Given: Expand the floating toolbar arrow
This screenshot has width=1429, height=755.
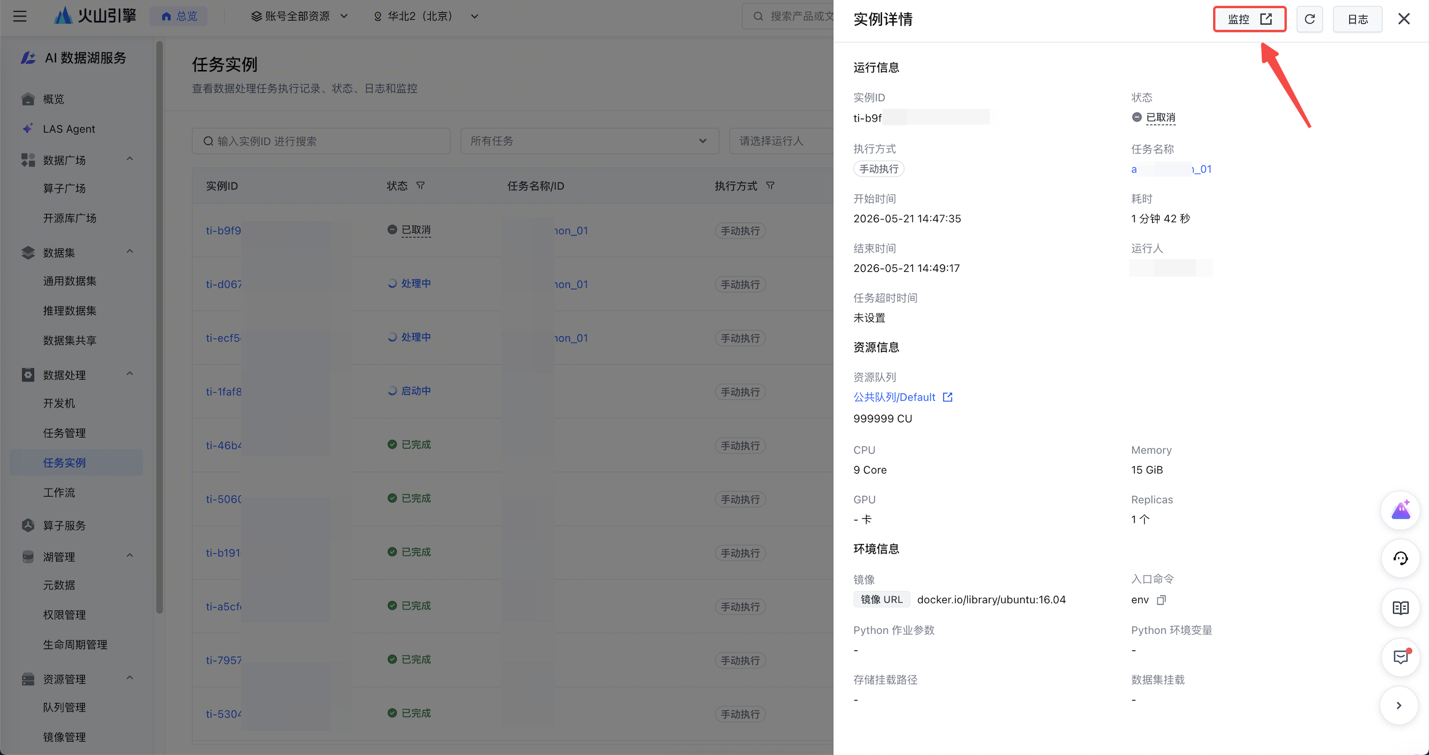Looking at the screenshot, I should point(1399,705).
